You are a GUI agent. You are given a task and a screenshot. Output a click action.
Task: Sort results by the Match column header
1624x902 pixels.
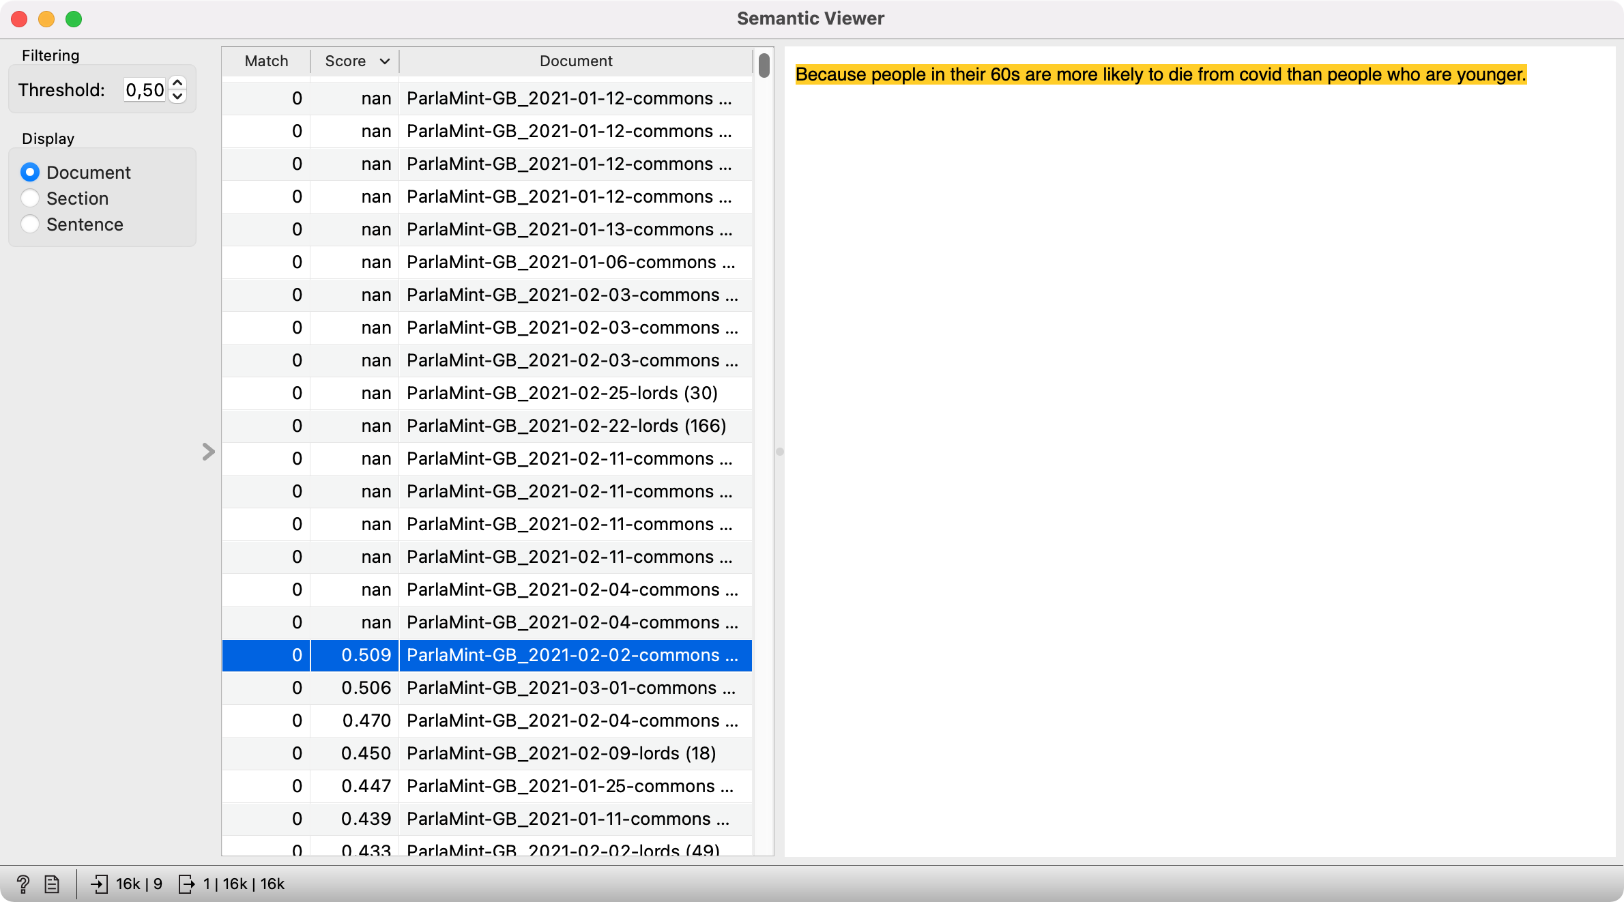pyautogui.click(x=265, y=61)
